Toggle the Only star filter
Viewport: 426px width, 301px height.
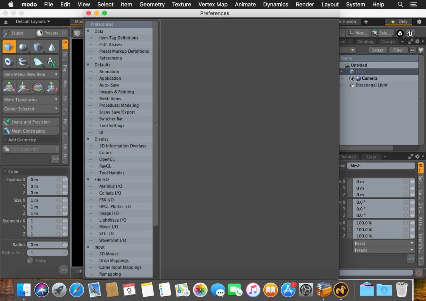click(x=399, y=22)
